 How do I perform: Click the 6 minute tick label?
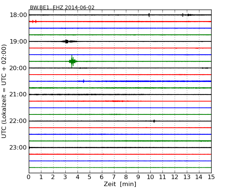(102, 177)
